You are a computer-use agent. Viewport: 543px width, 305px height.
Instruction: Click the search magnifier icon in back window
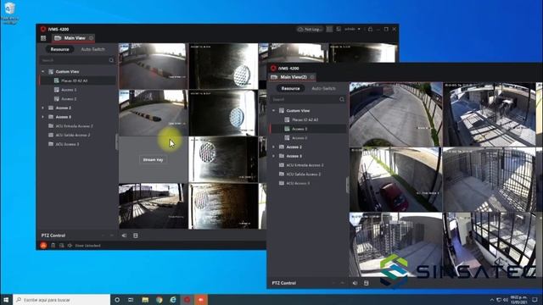click(x=111, y=60)
